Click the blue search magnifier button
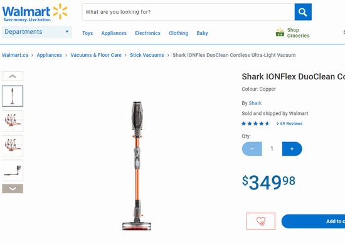 [303, 12]
